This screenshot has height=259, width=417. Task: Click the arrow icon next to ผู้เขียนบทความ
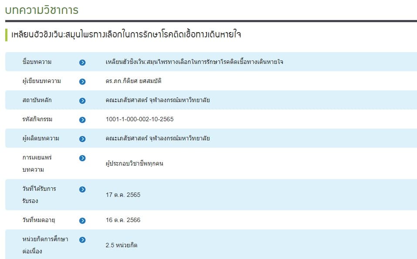pyautogui.click(x=82, y=81)
